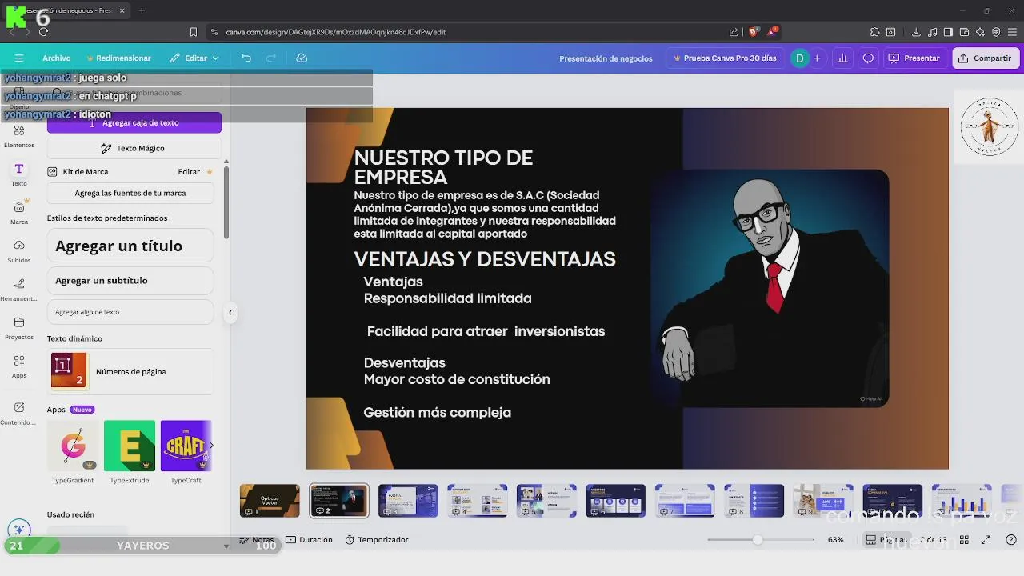
Task: Click the Compartir button
Action: coord(986,58)
